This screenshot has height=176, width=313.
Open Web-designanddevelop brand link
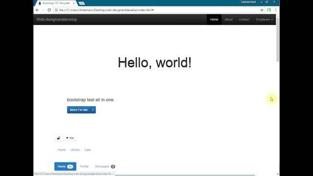[57, 20]
